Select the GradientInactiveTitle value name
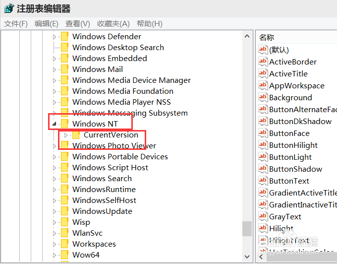 tap(303, 204)
